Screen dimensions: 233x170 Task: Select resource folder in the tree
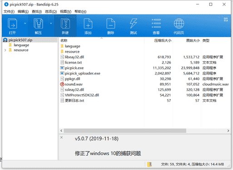tap(21, 50)
